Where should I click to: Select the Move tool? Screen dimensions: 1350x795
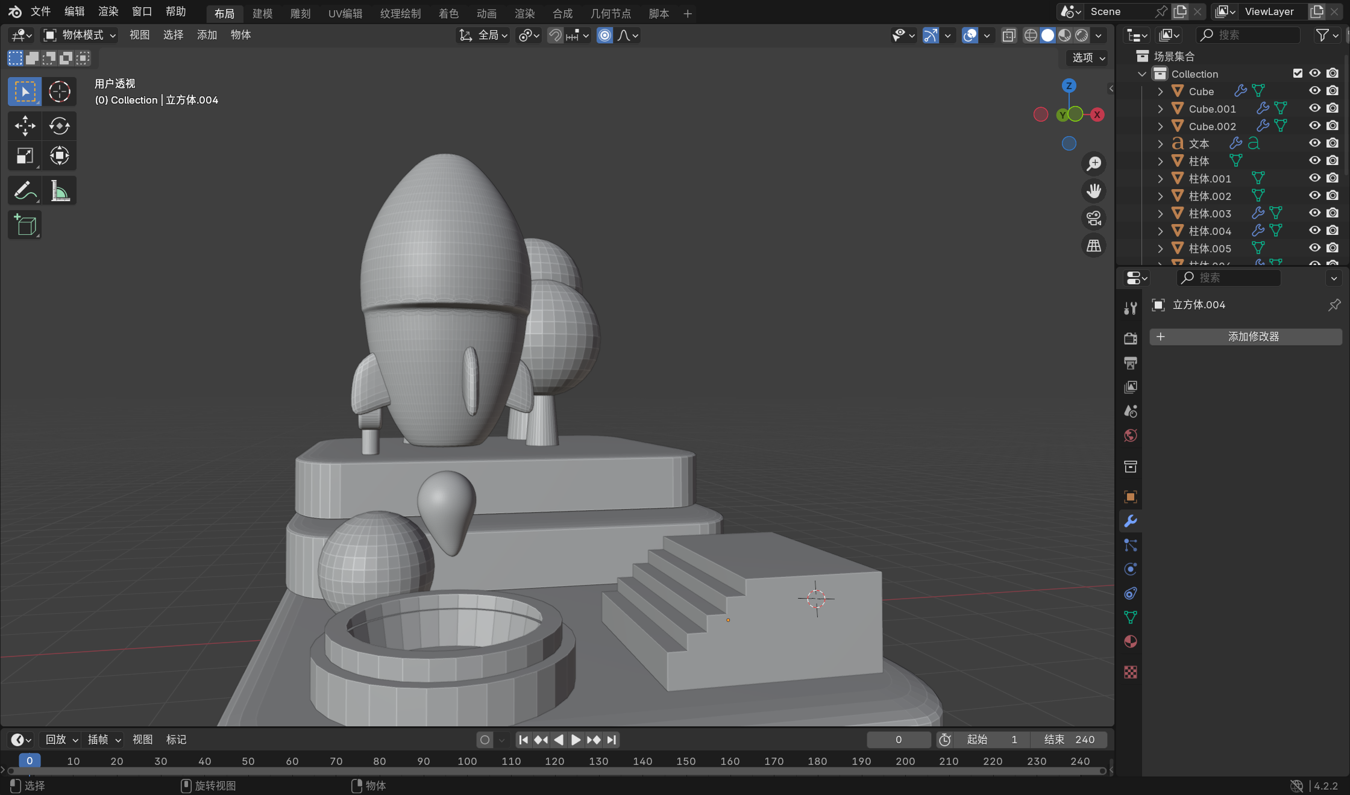[25, 126]
